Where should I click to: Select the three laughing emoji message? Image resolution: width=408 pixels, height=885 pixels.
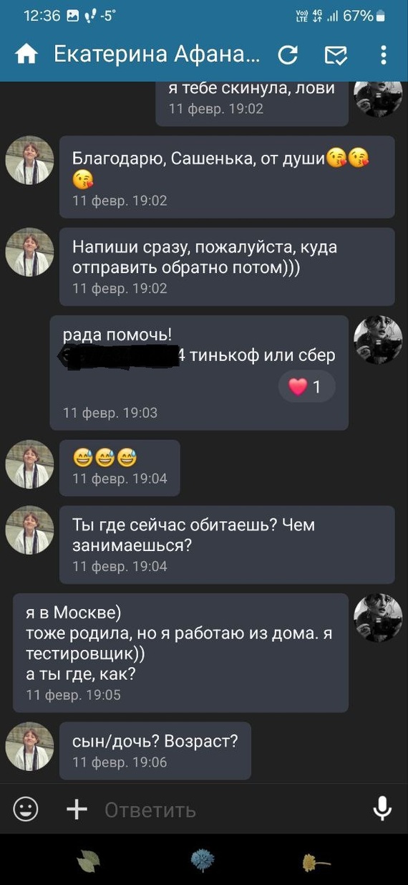120,468
